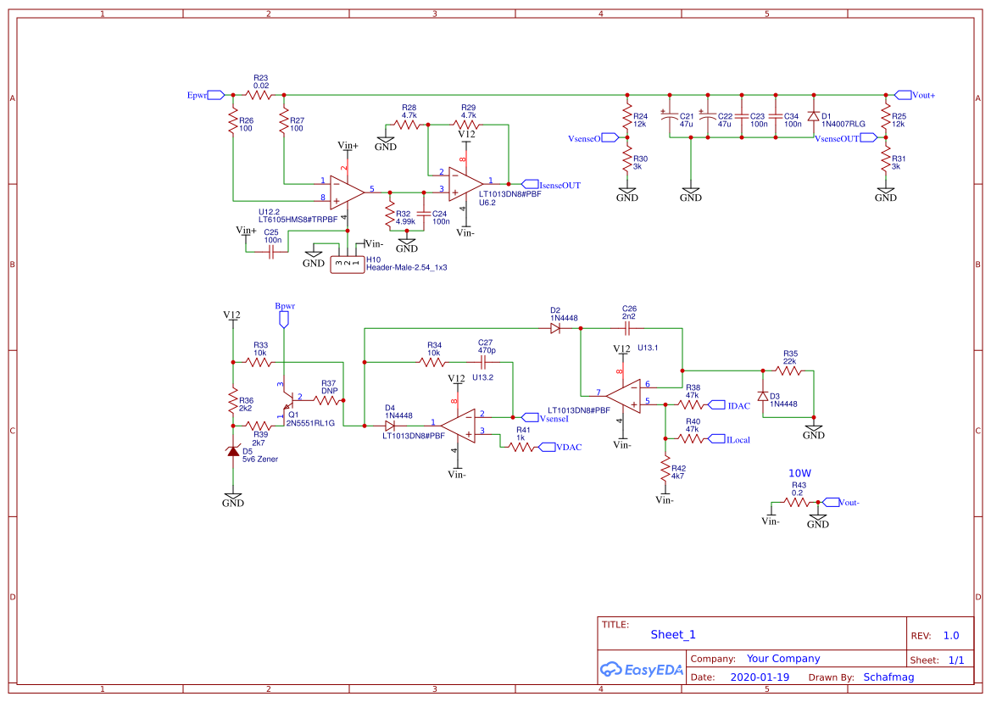Viewport: 991px width, 702px height.
Task: Click resistor R24 12k symbol
Action: coord(627,117)
